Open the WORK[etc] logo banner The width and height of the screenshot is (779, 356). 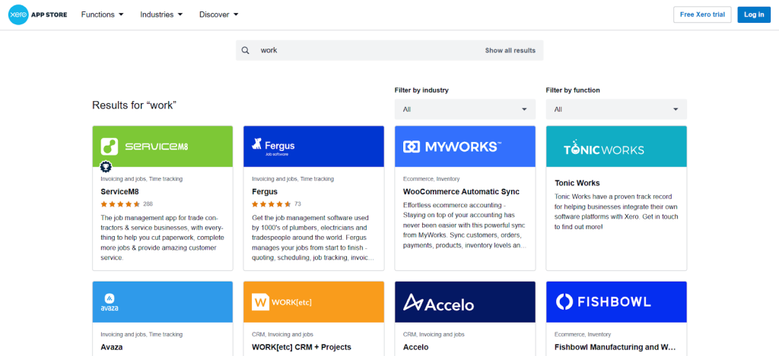coord(313,302)
